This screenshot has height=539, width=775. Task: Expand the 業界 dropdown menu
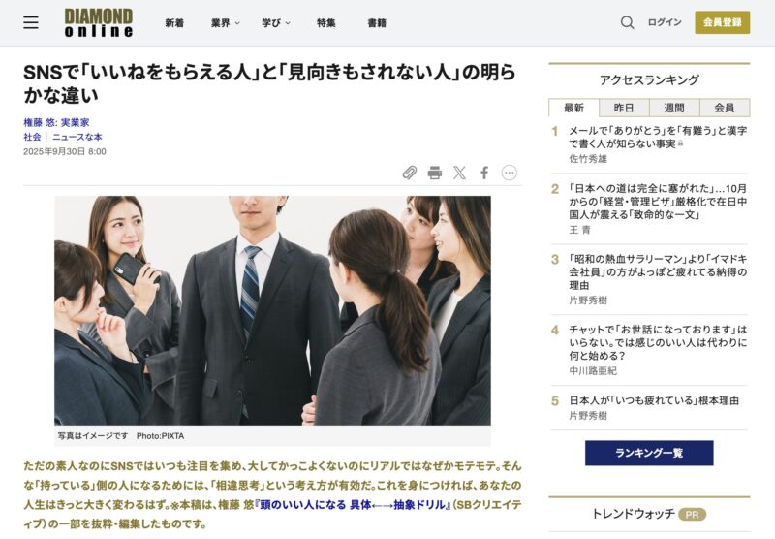coord(226,22)
